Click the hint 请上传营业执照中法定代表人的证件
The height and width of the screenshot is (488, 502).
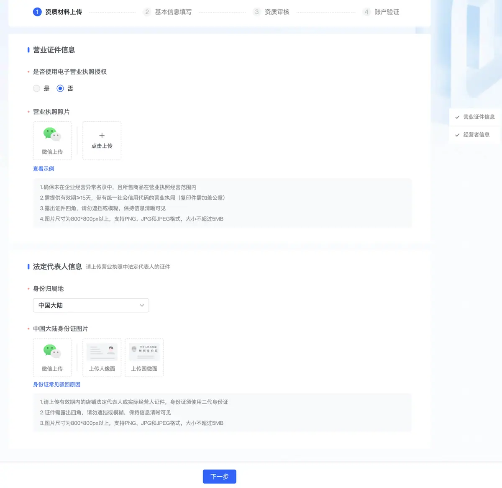pyautogui.click(x=128, y=267)
